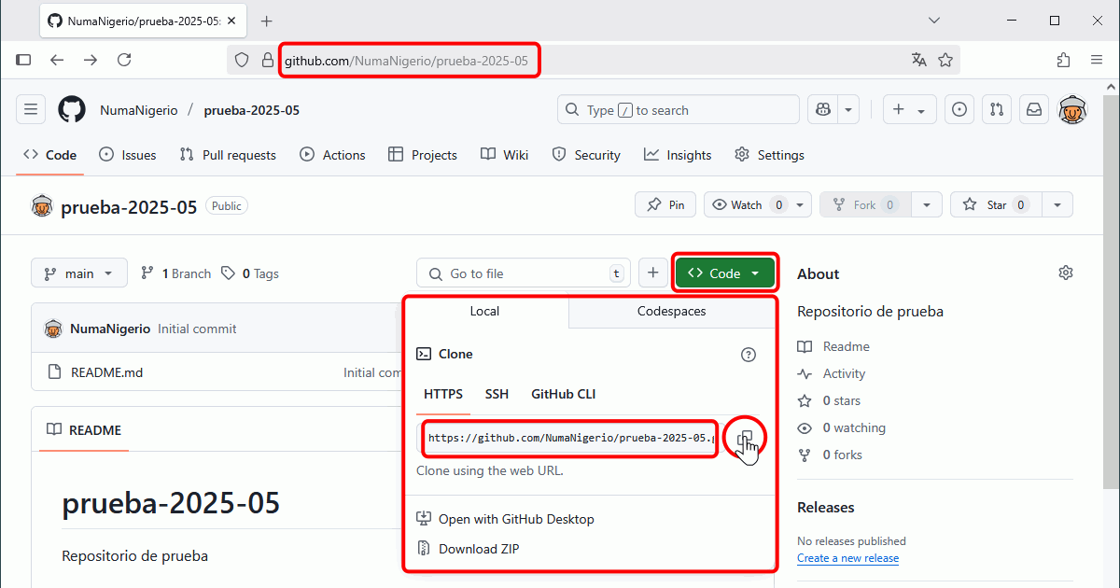Open GitHub global navigation hamburger menu
This screenshot has height=588, width=1120.
[x=31, y=109]
